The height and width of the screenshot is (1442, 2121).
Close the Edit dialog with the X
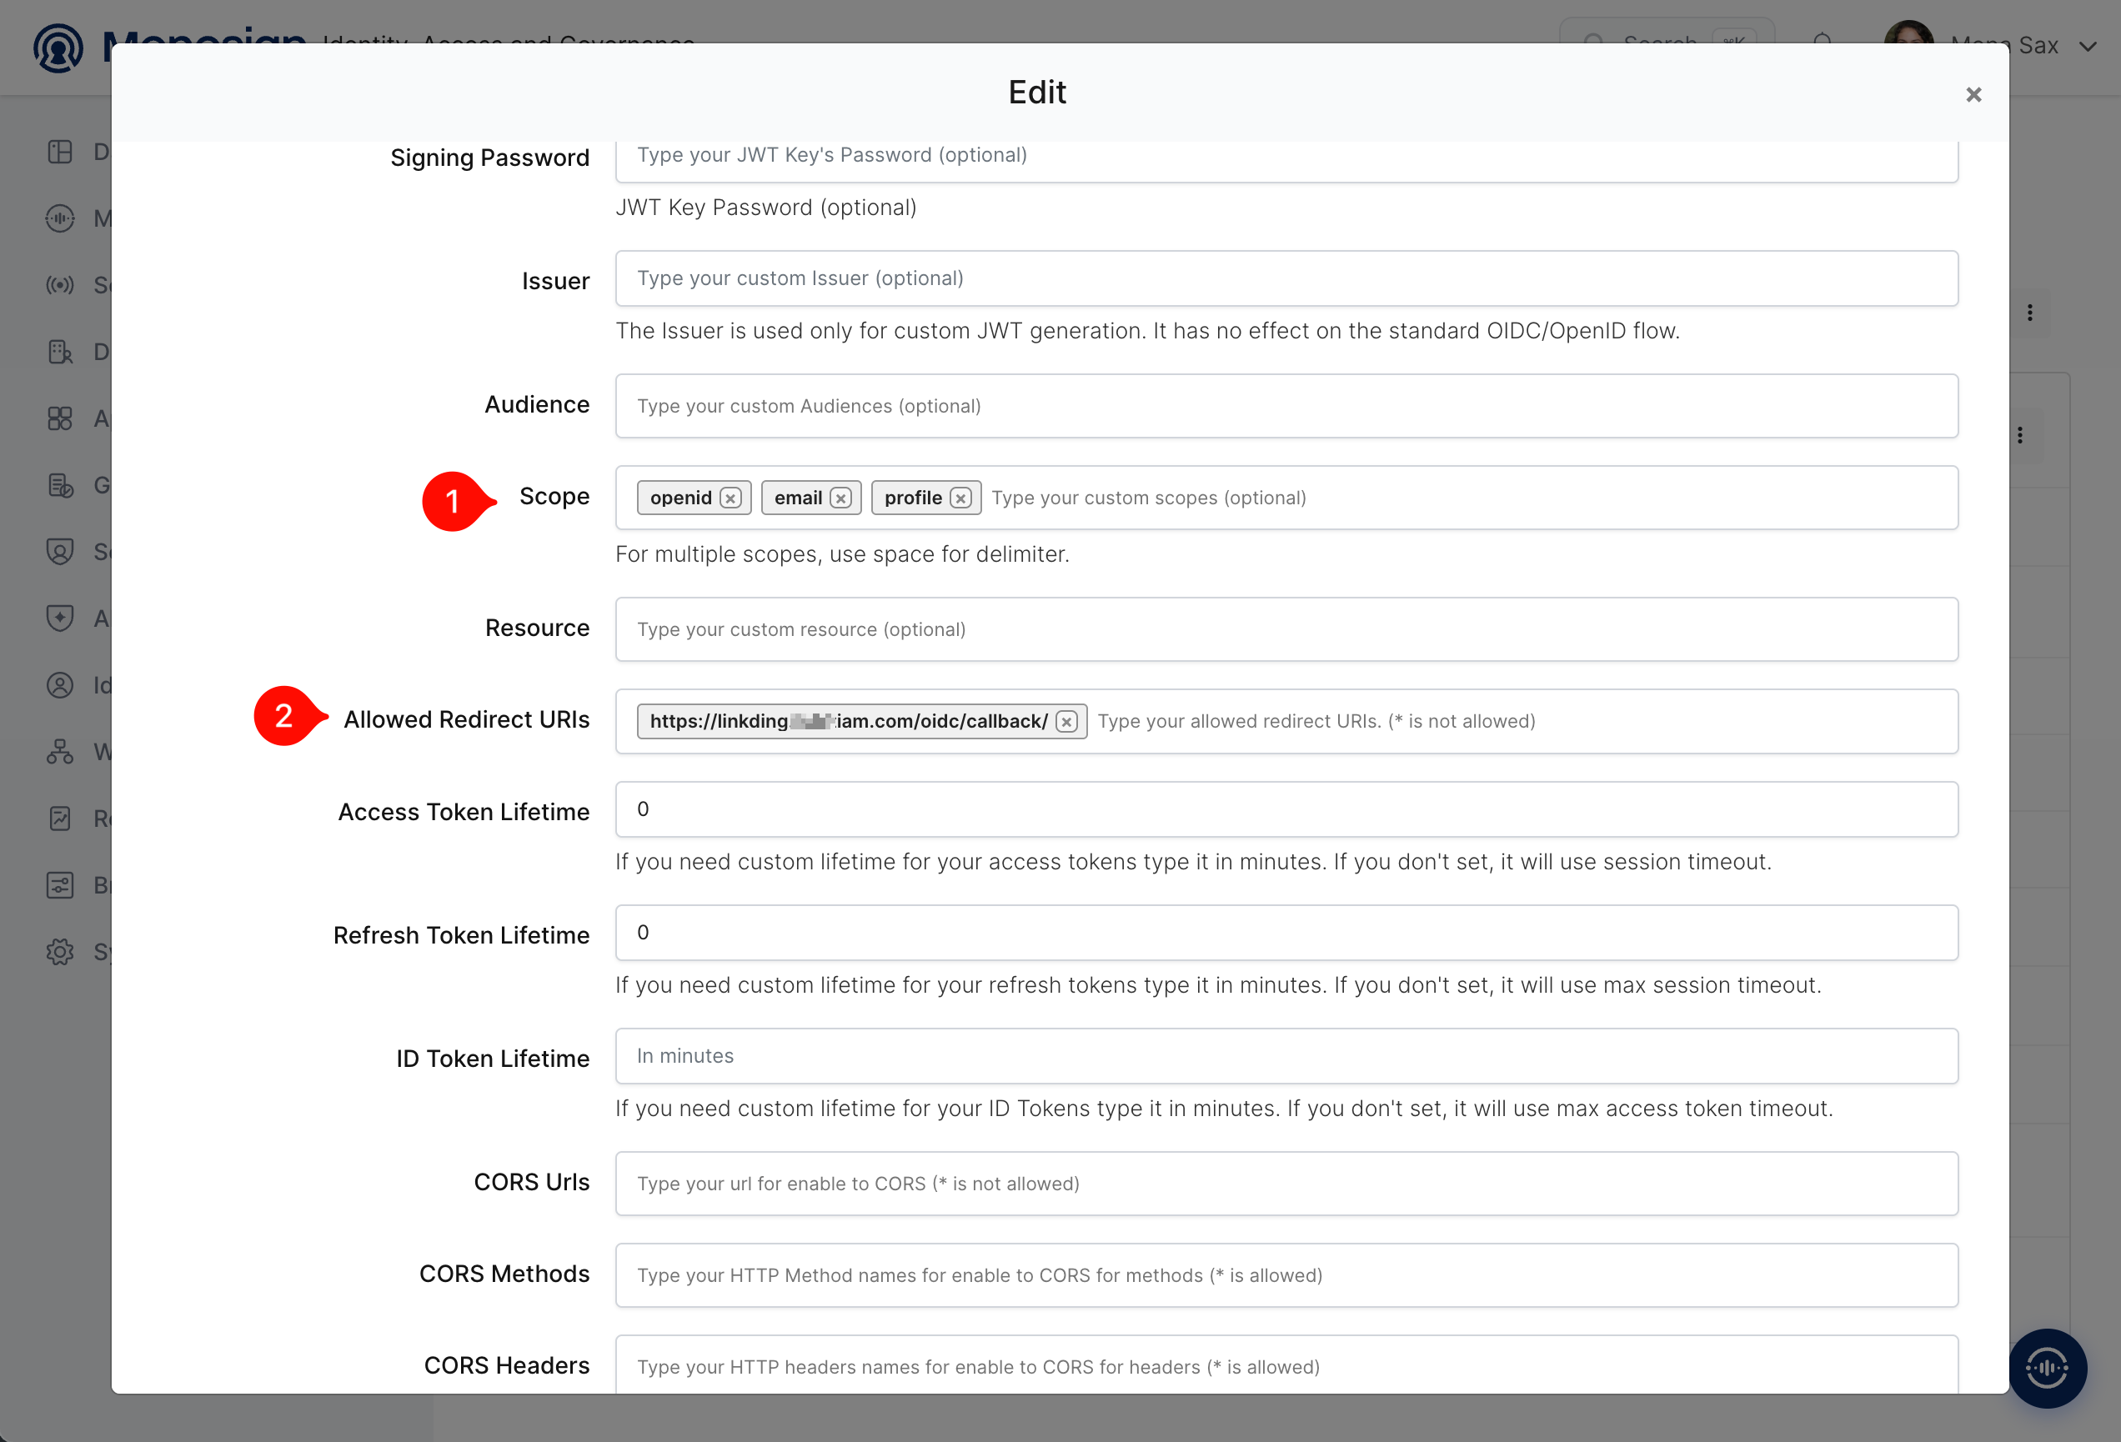point(1973,95)
